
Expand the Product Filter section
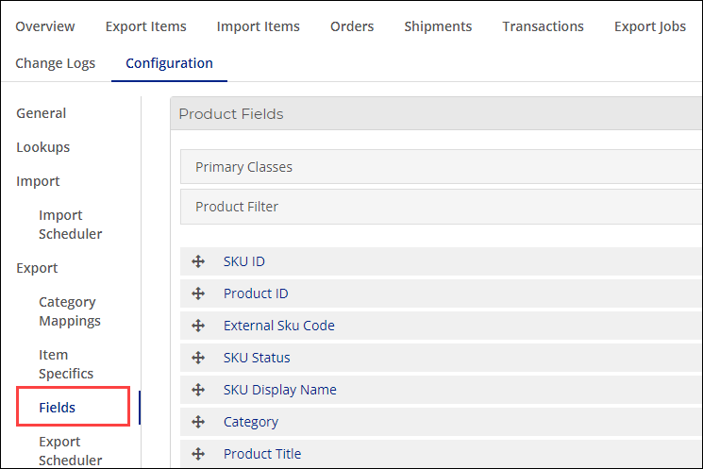click(442, 207)
